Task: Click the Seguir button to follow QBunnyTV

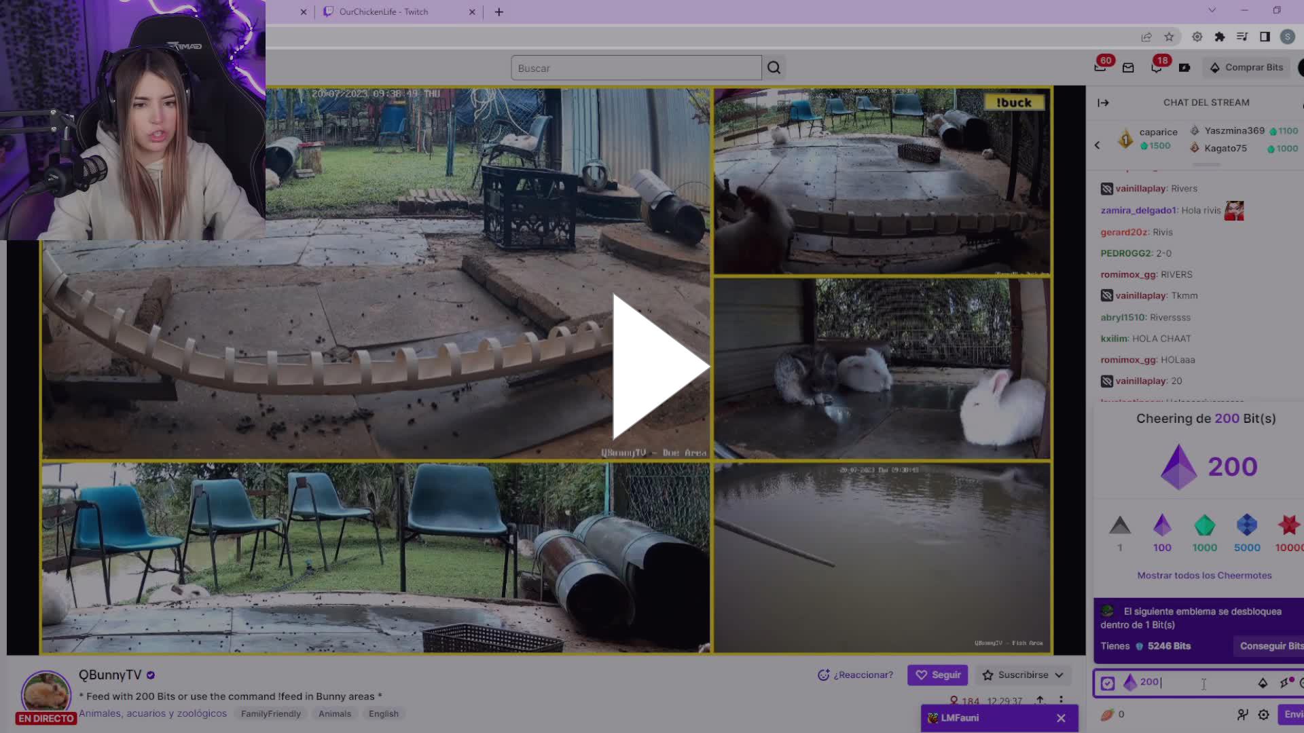Action: pyautogui.click(x=937, y=675)
